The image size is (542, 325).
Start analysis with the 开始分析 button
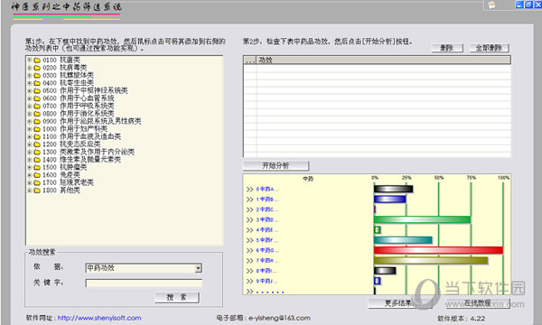276,166
